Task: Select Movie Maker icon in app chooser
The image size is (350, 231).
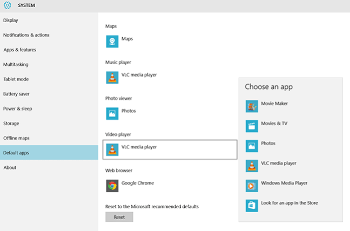Action: pyautogui.click(x=252, y=106)
